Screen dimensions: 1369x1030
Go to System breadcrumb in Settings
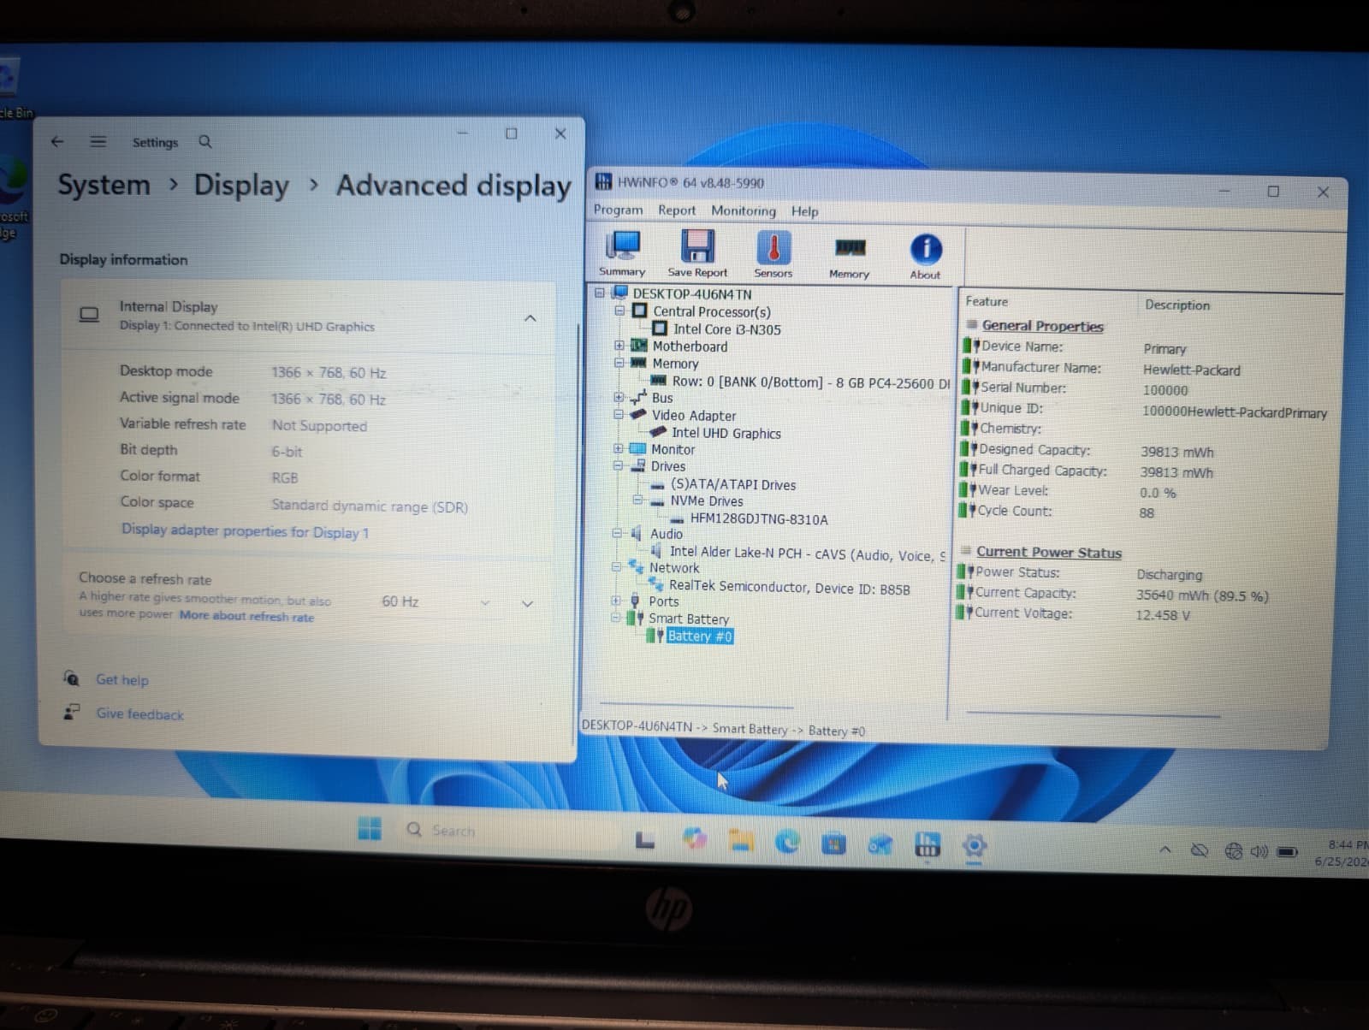(104, 185)
